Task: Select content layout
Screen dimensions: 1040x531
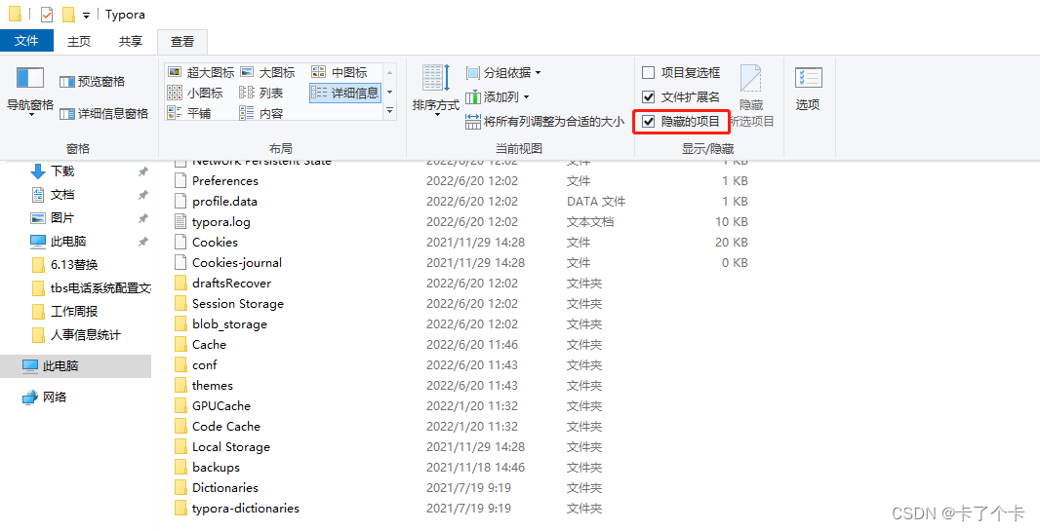Action: [261, 113]
